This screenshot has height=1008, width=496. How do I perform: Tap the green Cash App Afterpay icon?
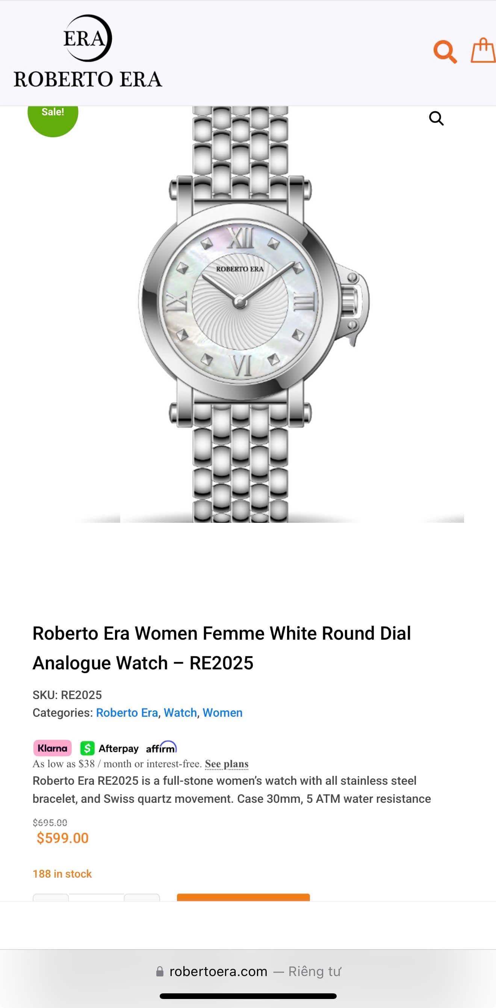point(87,748)
